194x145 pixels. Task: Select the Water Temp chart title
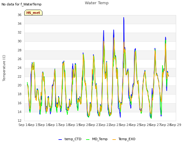click(97, 3)
